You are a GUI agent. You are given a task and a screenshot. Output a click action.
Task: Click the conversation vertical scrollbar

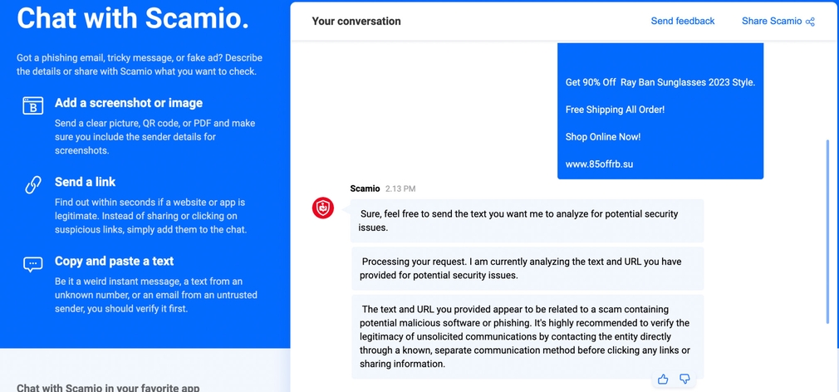[827, 231]
